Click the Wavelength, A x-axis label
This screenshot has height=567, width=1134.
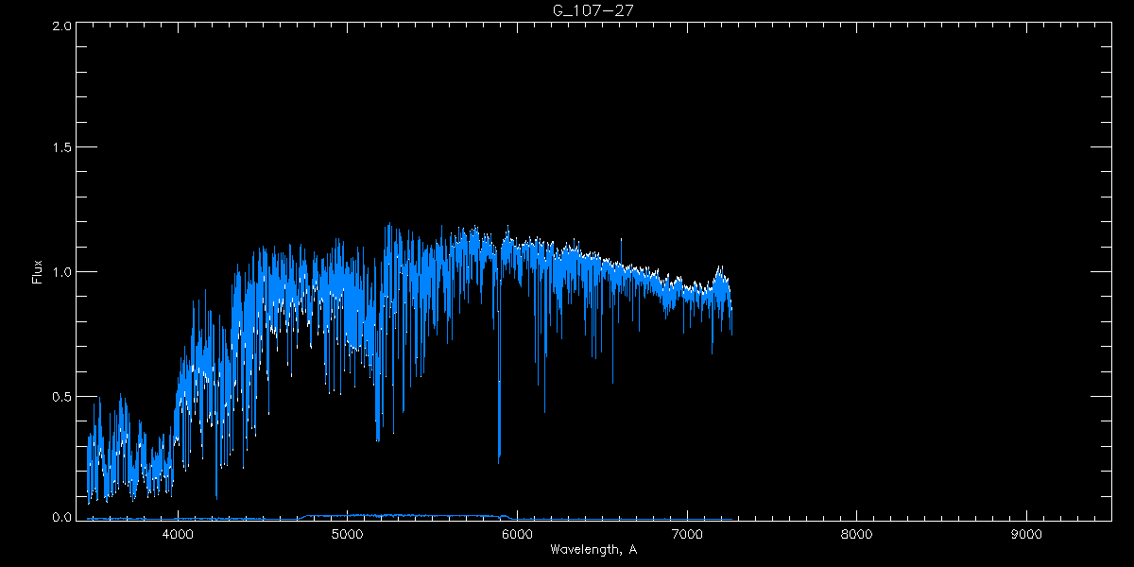[x=593, y=549]
